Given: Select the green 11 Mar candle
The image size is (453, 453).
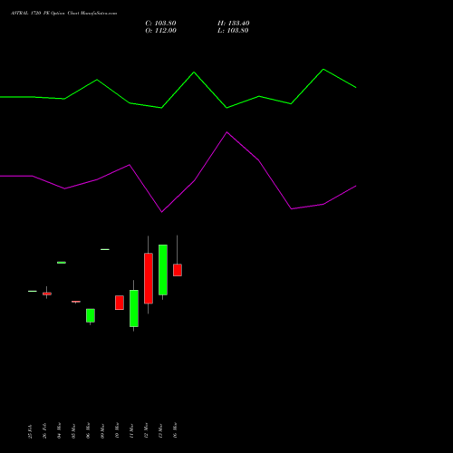Looking at the screenshot, I should pyautogui.click(x=134, y=308).
